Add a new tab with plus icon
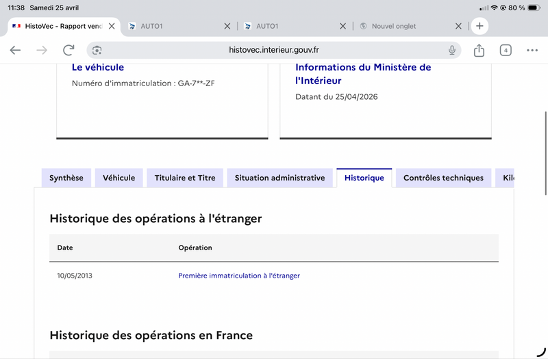Image resolution: width=548 pixels, height=359 pixels. (480, 26)
